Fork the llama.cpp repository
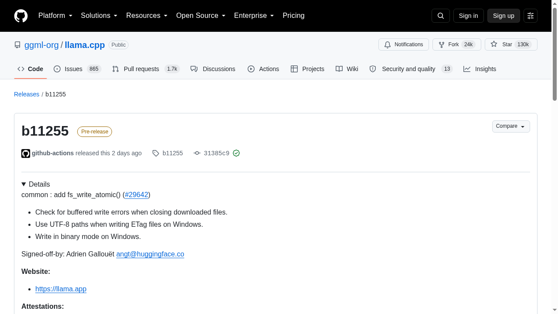The image size is (558, 314). click(457, 44)
